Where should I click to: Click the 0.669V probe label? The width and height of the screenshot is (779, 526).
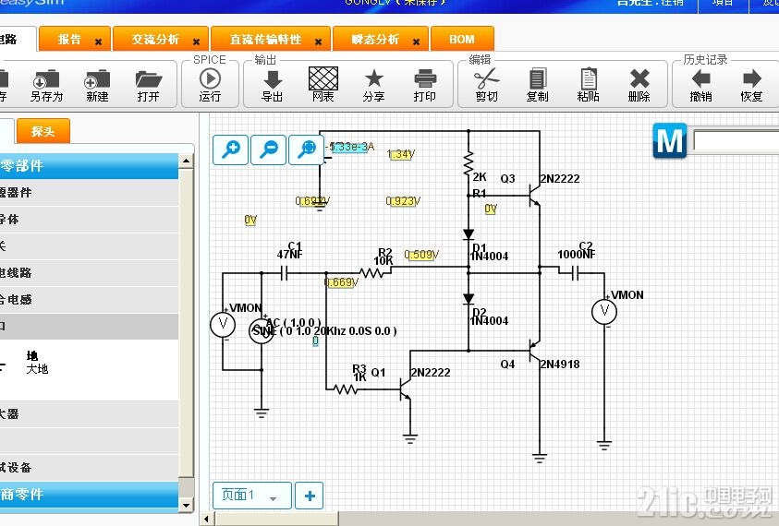click(x=341, y=282)
